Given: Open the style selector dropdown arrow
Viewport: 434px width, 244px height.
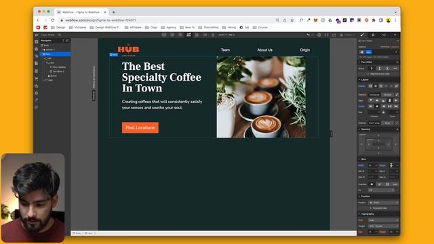Looking at the screenshot, I should pyautogui.click(x=396, y=52).
